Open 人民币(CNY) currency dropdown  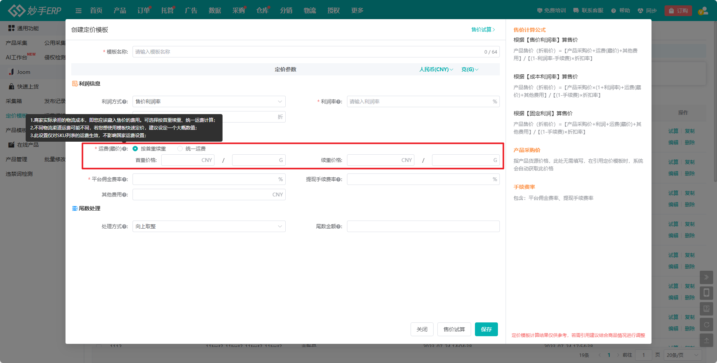[436, 69]
